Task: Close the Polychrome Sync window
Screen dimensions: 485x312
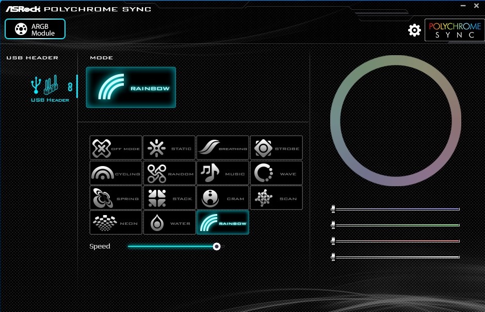Action: coord(476,6)
